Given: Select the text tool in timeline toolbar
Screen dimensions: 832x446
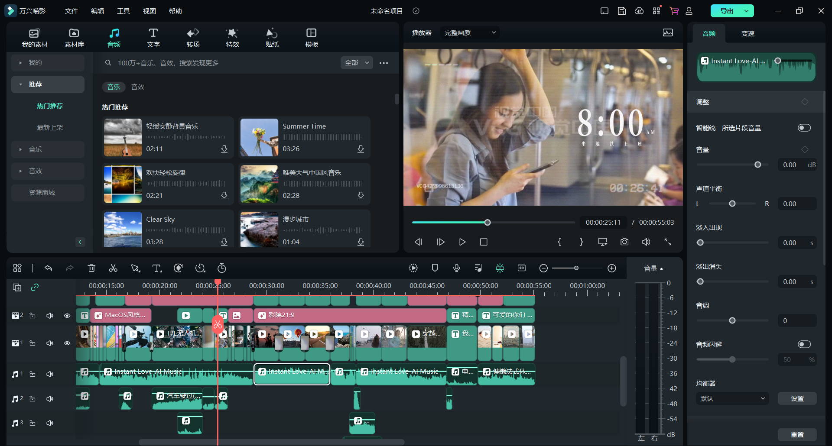Looking at the screenshot, I should point(157,268).
